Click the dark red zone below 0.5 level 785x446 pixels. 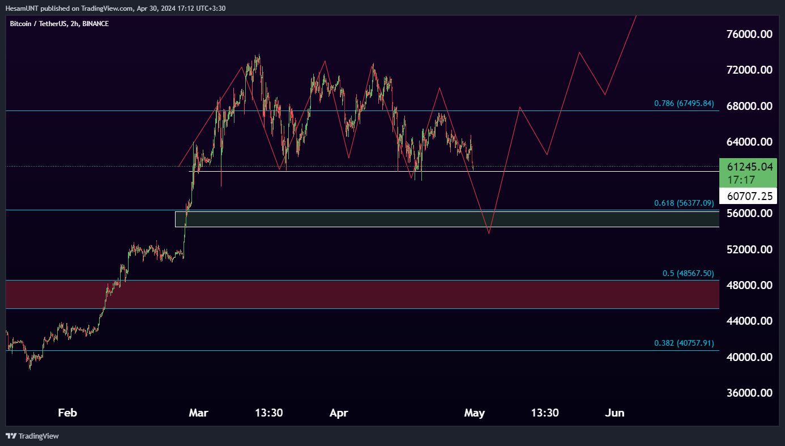tap(362, 294)
